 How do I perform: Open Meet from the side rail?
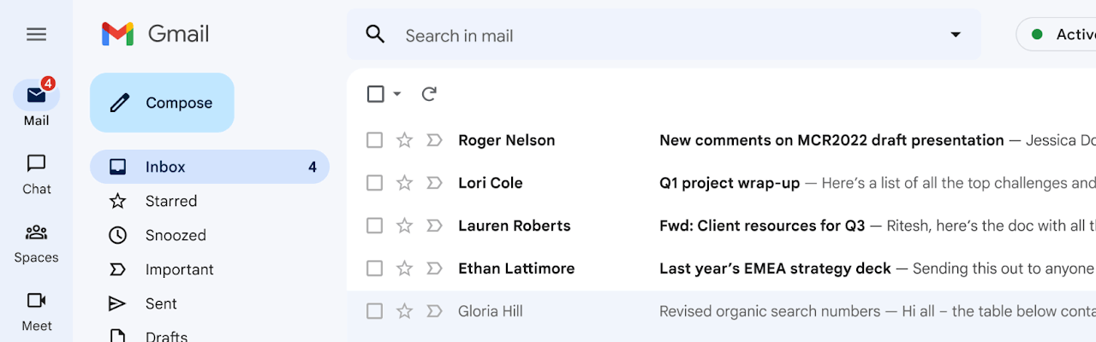tap(36, 301)
